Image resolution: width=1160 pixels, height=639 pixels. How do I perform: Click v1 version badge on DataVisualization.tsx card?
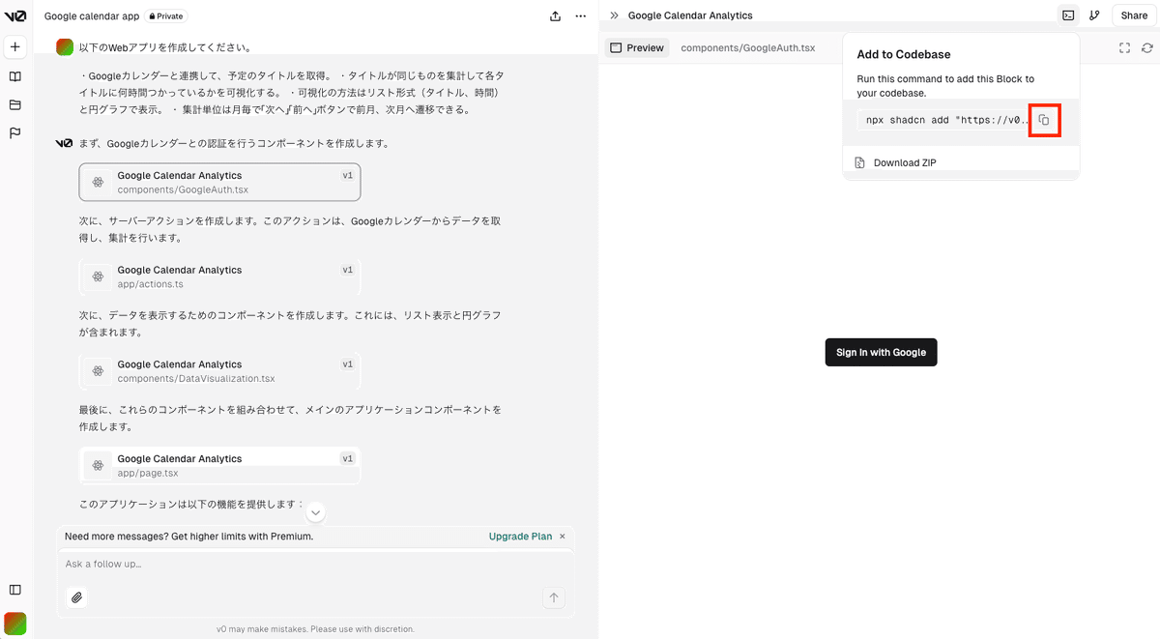tap(348, 364)
